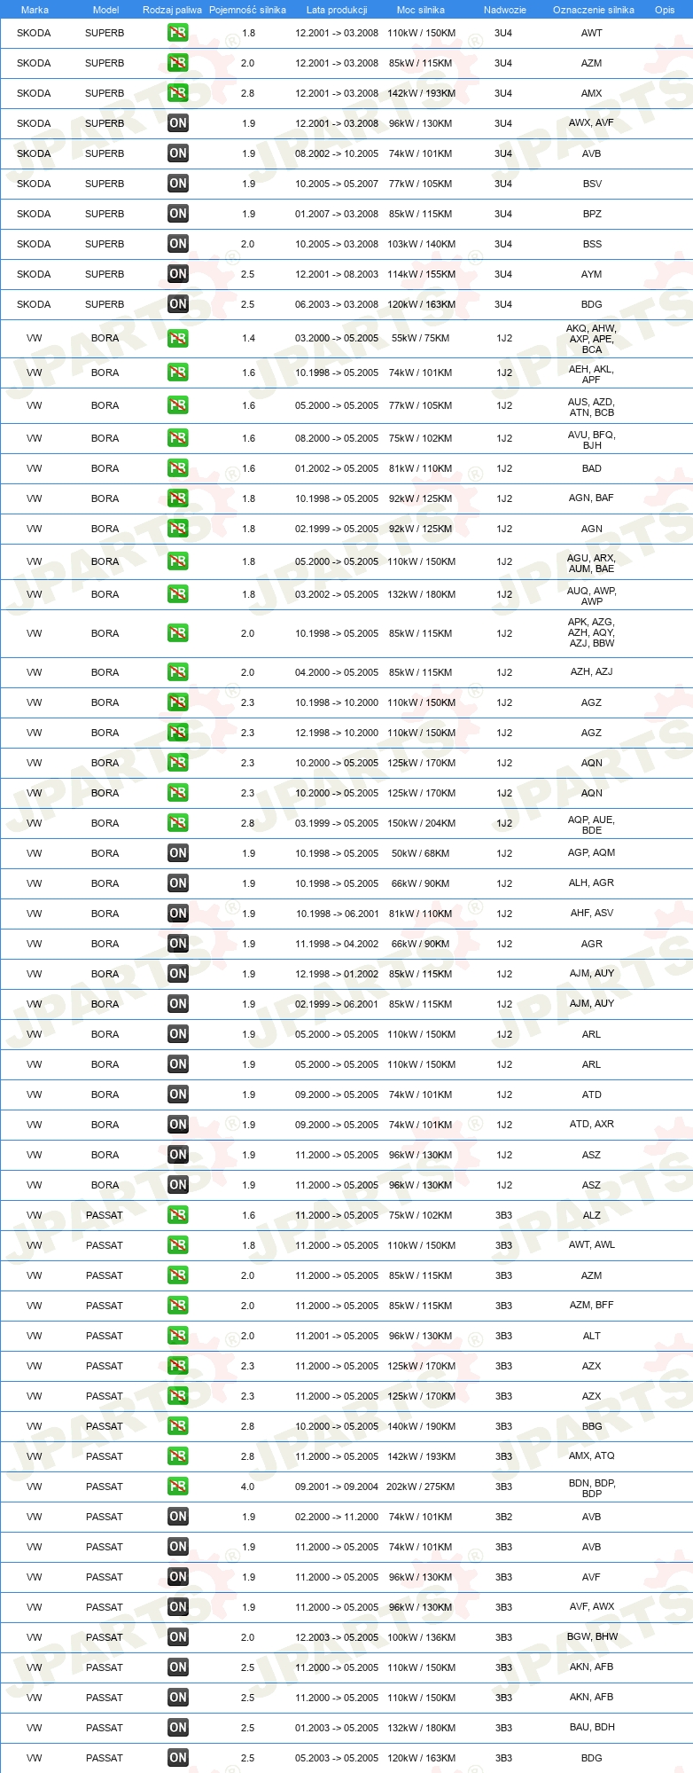Click the production years 02.2000 -> 11.2000
The width and height of the screenshot is (693, 1773).
coord(337,1517)
